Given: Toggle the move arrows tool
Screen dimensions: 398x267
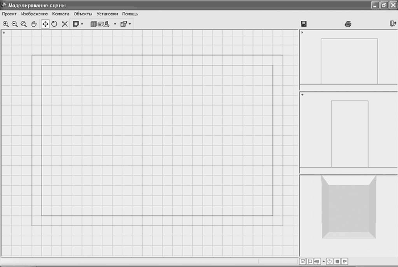Looking at the screenshot, I should coord(45,24).
